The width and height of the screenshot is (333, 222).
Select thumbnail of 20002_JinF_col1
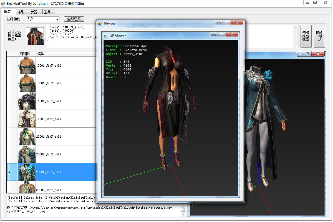point(27,154)
